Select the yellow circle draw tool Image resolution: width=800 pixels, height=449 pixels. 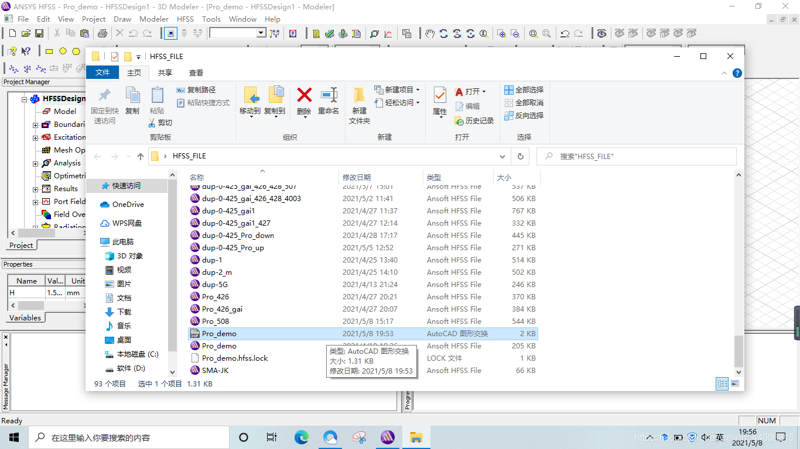(63, 51)
